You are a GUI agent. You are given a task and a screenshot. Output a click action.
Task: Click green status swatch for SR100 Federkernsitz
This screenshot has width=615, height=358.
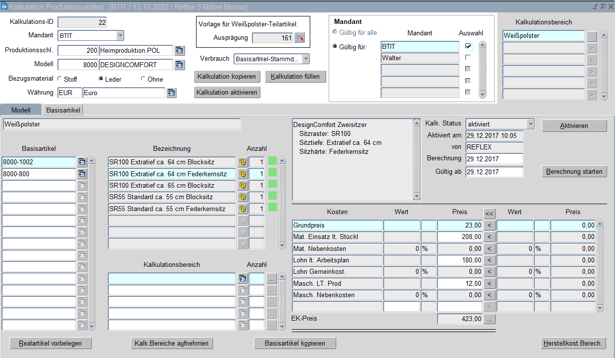tap(272, 174)
